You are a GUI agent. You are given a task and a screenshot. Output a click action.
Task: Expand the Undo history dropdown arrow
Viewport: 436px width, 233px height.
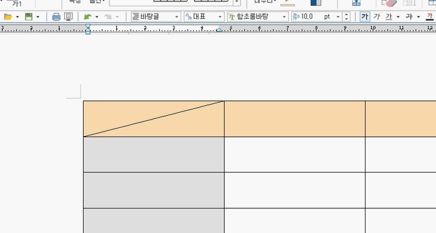[97, 17]
